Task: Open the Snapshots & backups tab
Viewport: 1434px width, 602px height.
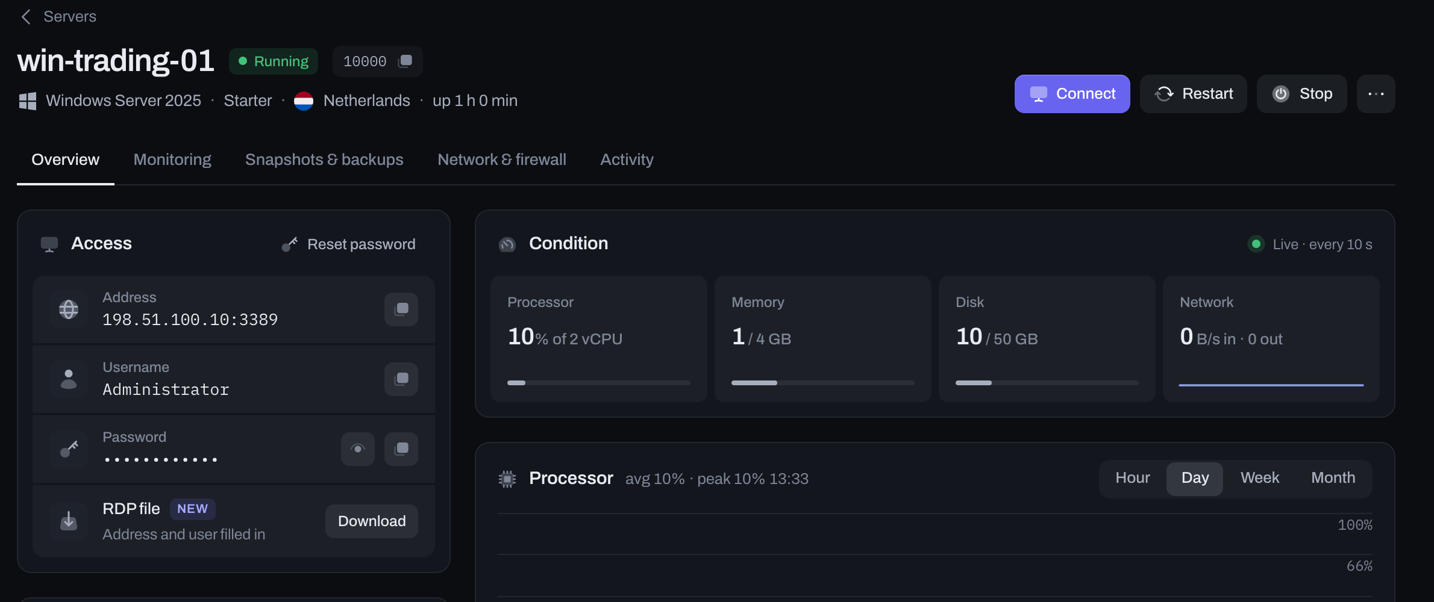Action: 324,160
